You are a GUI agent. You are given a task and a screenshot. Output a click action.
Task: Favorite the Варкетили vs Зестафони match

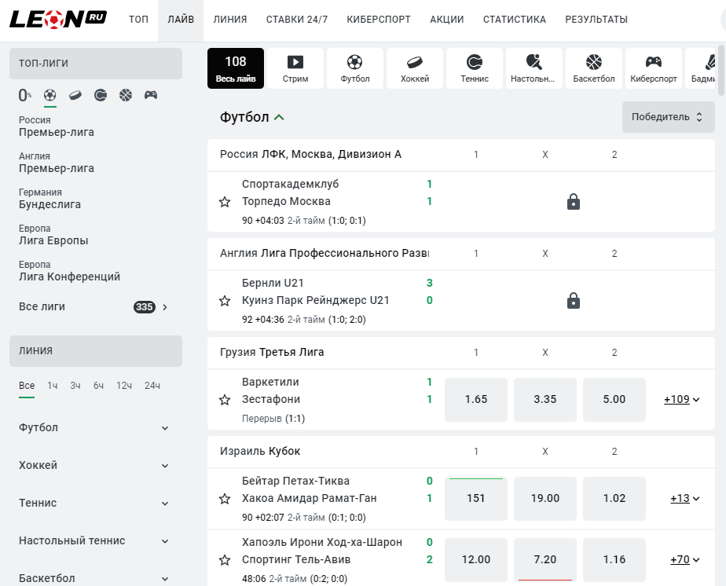[x=225, y=400]
